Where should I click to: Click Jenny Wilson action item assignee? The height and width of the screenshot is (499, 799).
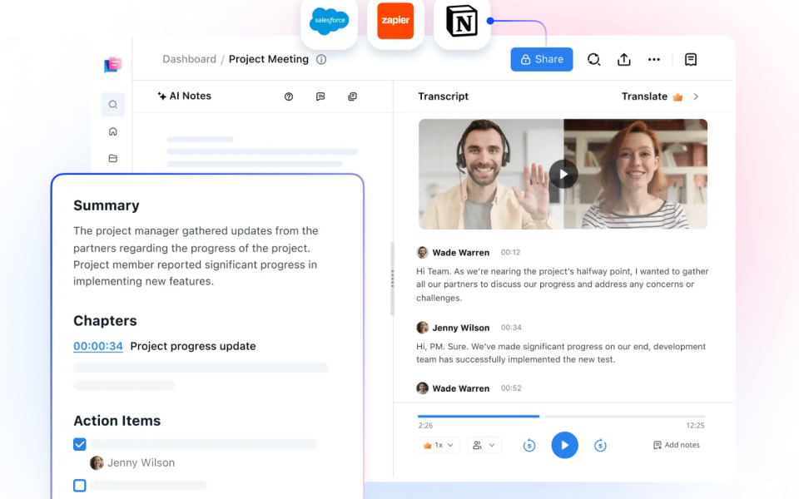pyautogui.click(x=132, y=463)
